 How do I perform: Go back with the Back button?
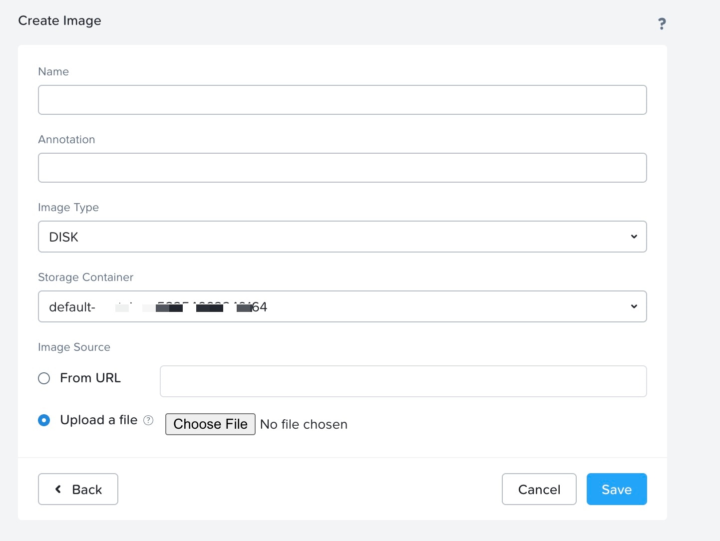[x=78, y=489]
